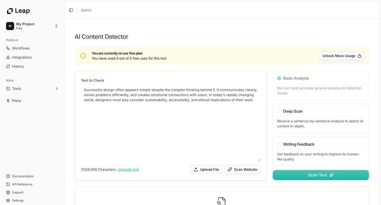This screenshot has width=381, height=205.
Task: Open the Support page
Action: [x=18, y=192]
